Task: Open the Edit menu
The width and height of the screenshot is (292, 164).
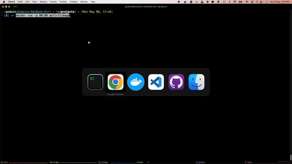Action: [x=27, y=2]
